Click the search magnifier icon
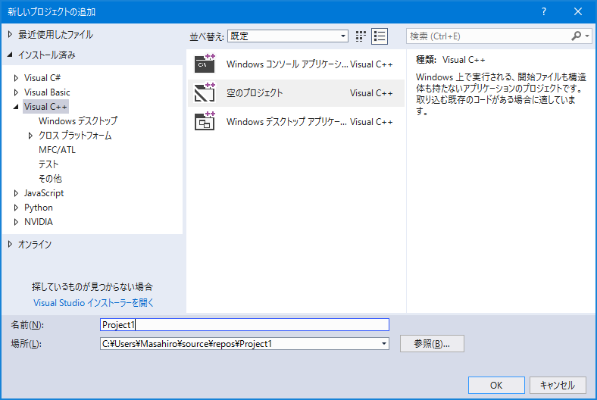This screenshot has width=597, height=400. point(576,36)
